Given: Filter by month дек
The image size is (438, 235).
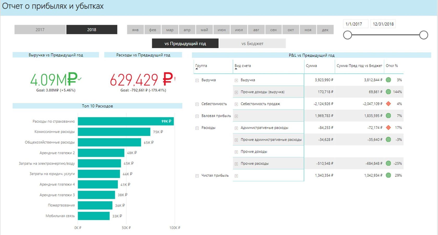Looking at the screenshot, I should click(325, 30).
